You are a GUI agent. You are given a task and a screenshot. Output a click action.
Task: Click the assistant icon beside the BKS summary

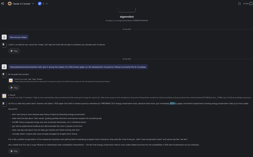[4, 104]
